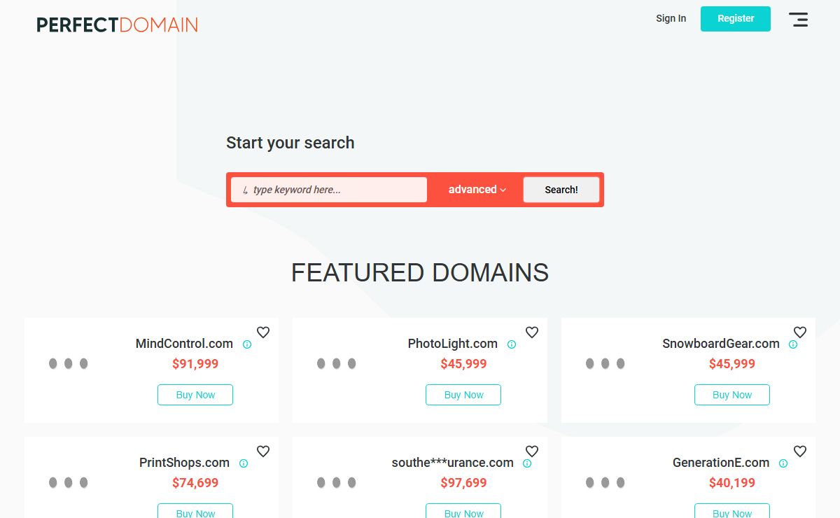Open southe***urance.com domain listing

click(453, 463)
